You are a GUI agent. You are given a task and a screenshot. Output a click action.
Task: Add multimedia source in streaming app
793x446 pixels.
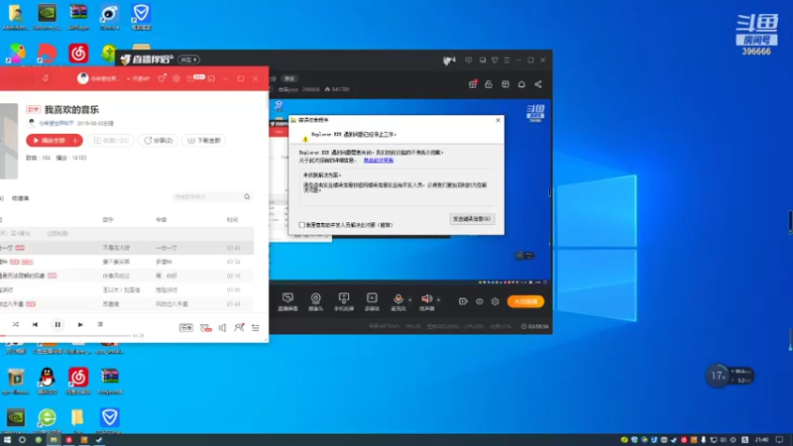[x=372, y=301]
